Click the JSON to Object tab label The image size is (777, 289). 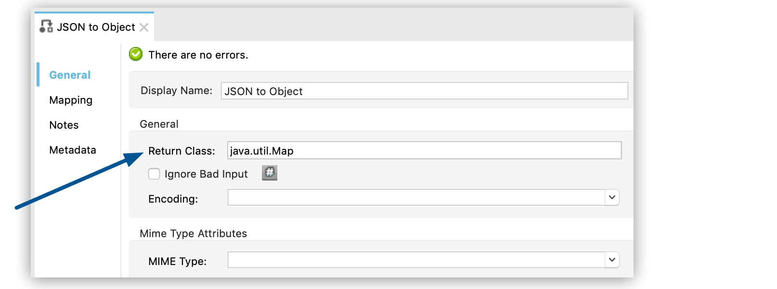(96, 27)
